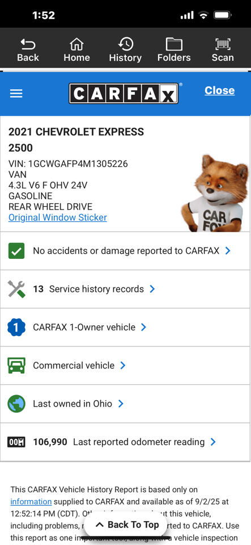
Task: Open the hamburger menu in CARFAX header
Action: tap(16, 93)
